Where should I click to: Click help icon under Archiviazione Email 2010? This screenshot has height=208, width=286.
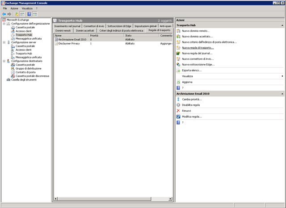[178, 122]
